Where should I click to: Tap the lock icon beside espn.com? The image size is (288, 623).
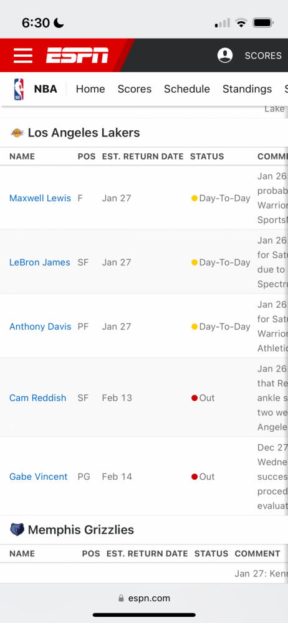pos(122,598)
